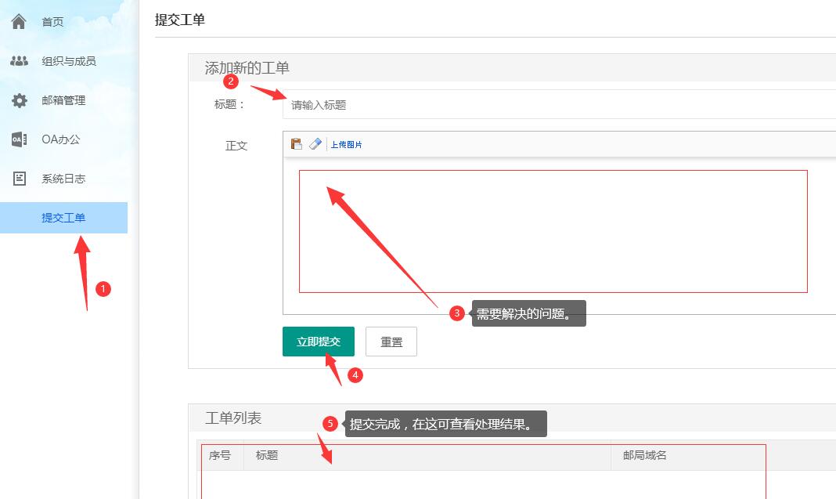Open the 提交工单 sidebar menu item
Image resolution: width=836 pixels, height=499 pixels.
click(63, 218)
